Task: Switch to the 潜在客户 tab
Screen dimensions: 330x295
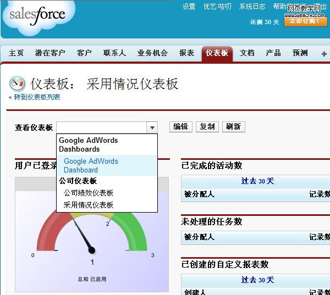Action: pos(50,53)
